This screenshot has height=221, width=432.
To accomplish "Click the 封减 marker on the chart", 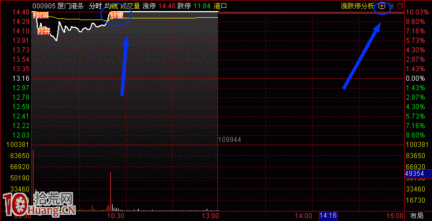I will click(41, 16).
